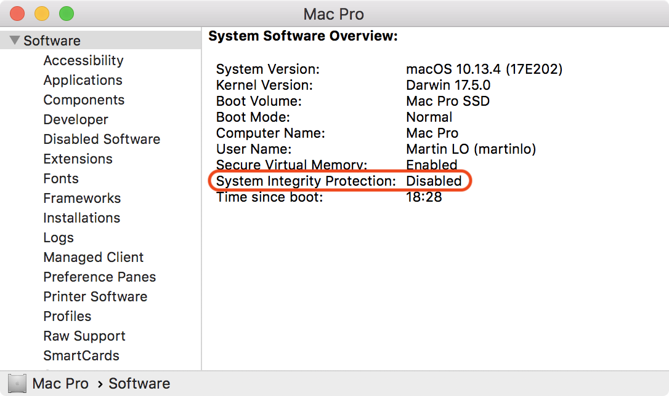Click Software in the bottom path bar

[139, 384]
